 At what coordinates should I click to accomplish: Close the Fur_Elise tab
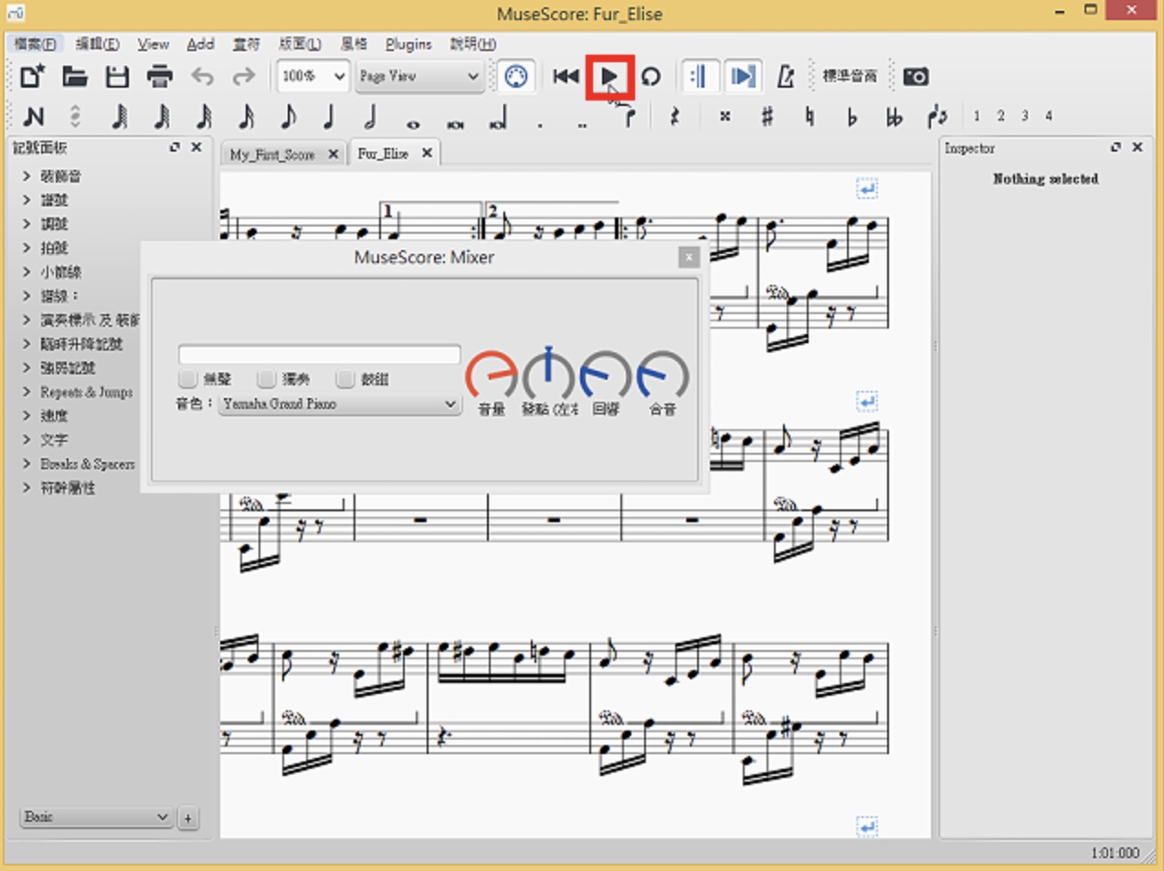point(427,153)
